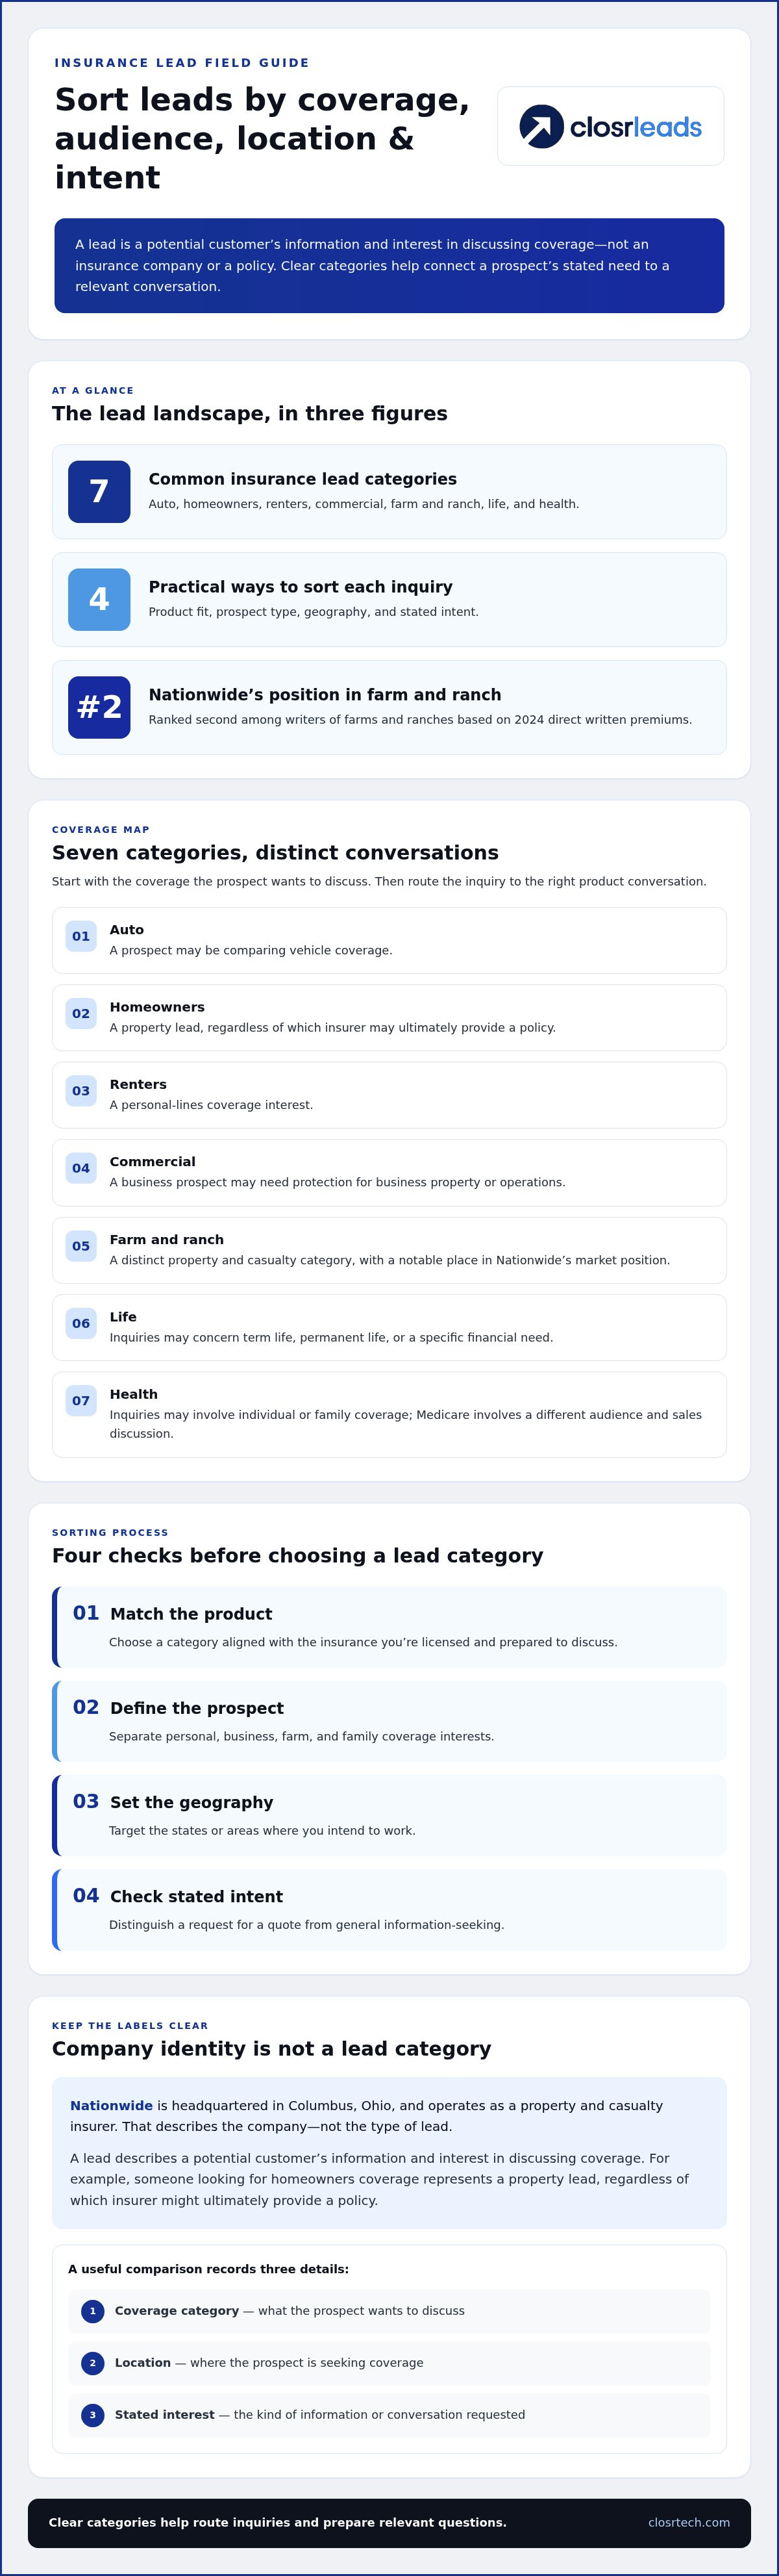The image size is (779, 2576).
Task: Select the Commercial category row
Action: (x=389, y=1173)
